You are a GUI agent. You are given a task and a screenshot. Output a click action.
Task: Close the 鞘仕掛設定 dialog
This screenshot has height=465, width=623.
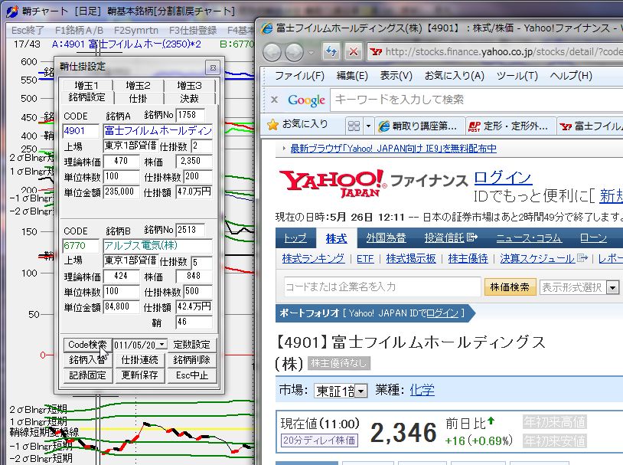point(213,67)
